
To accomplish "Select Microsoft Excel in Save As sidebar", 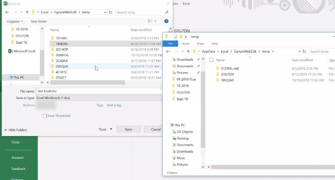I will [22, 51].
